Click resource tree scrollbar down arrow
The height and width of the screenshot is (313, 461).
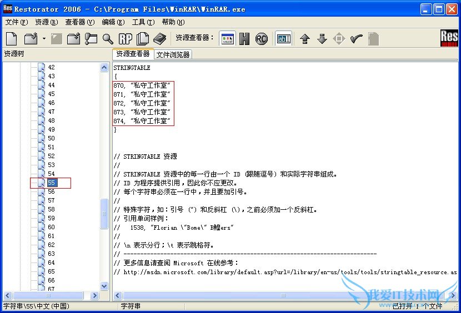[104, 286]
